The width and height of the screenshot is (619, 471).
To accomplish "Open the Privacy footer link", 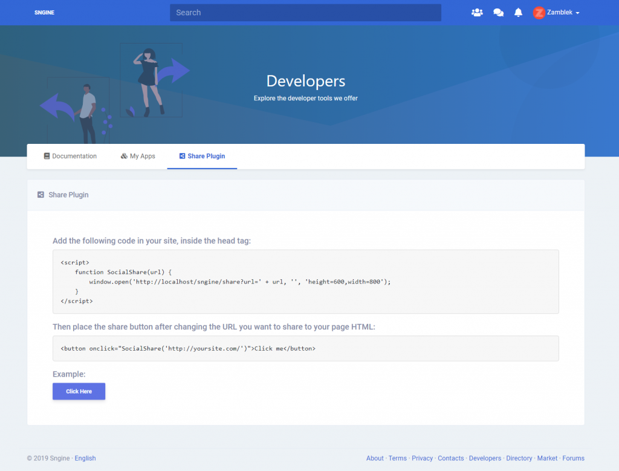I will 423,458.
